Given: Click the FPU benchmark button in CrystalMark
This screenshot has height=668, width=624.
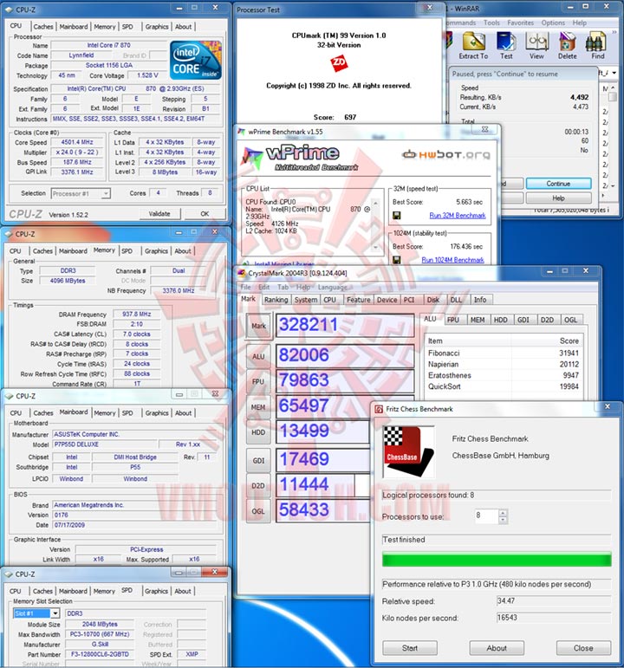Looking at the screenshot, I should pyautogui.click(x=259, y=381).
